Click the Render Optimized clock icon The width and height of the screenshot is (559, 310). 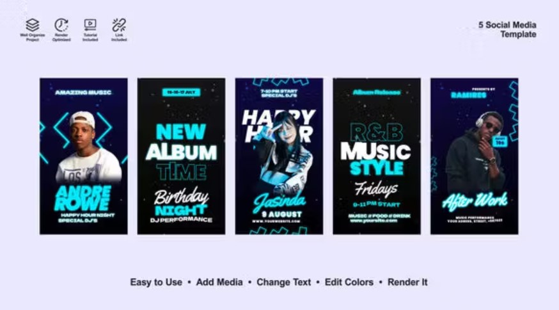61,25
